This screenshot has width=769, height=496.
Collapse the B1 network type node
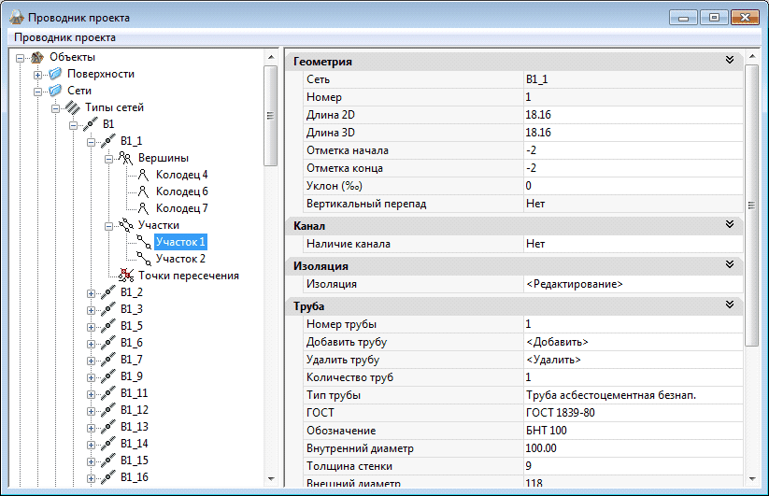[x=73, y=125]
